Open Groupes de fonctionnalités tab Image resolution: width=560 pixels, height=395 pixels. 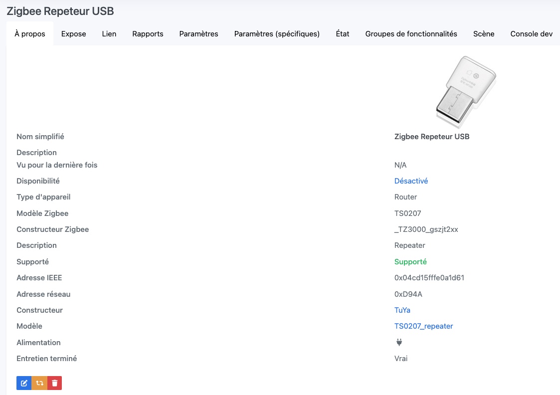[411, 34]
